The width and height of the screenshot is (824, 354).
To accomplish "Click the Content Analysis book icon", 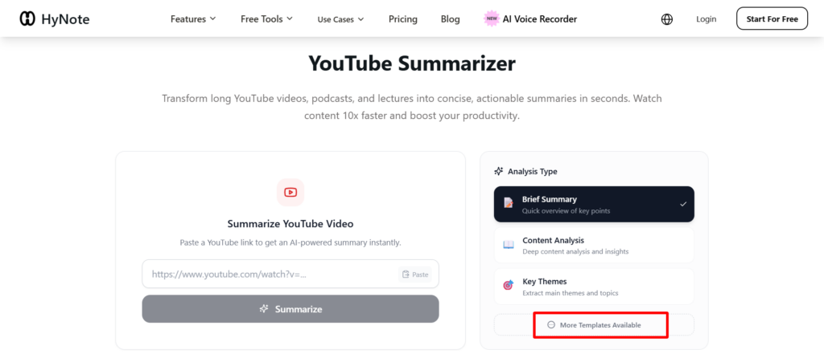I will point(509,245).
